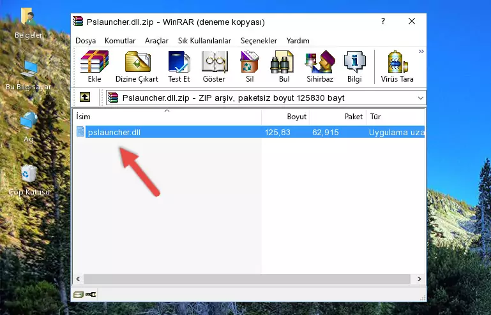Screen dimensions: 491x315
Task: Expand hidden toolbar items chevron
Action: click(x=421, y=51)
